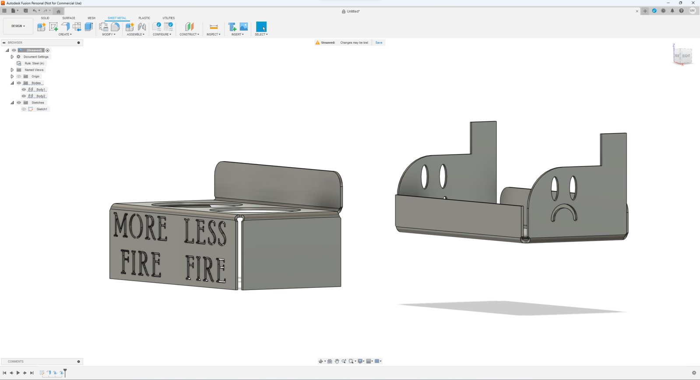
Task: Click the Insert Derive icon
Action: (x=232, y=27)
